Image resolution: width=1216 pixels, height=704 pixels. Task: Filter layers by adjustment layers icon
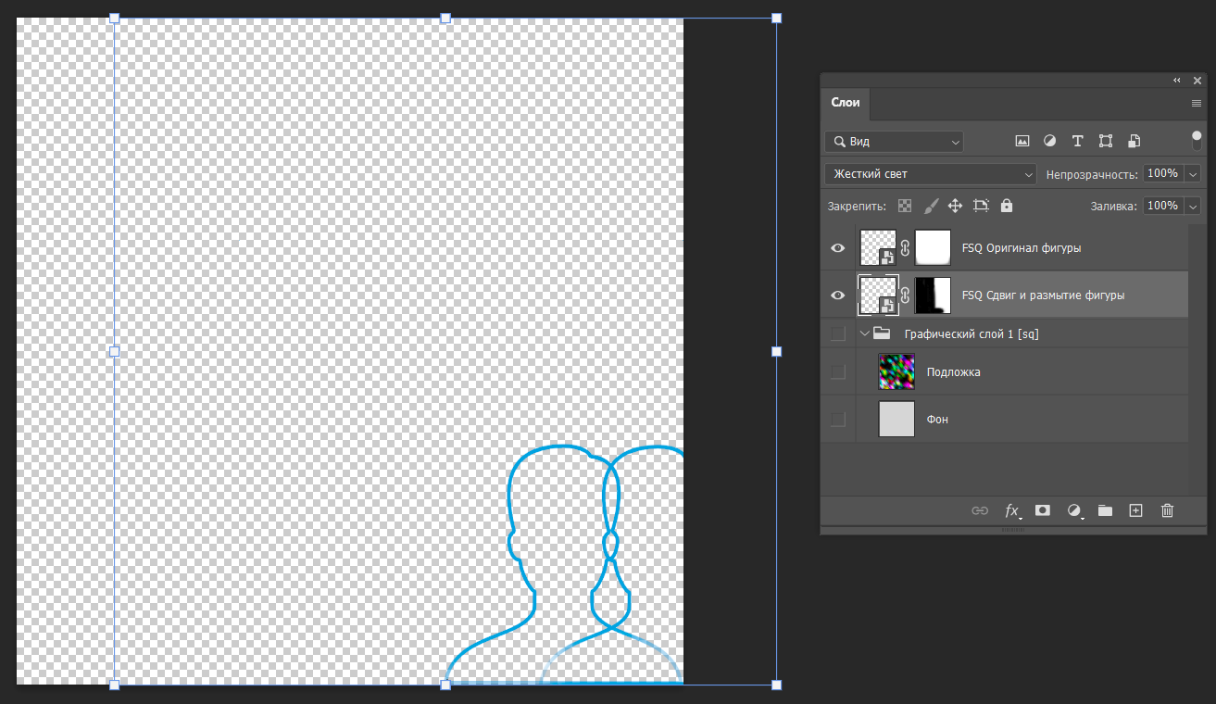[1049, 142]
